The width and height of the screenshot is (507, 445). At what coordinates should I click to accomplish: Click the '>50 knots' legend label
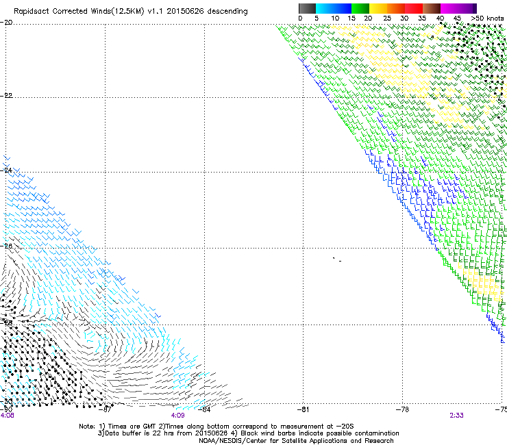[487, 18]
